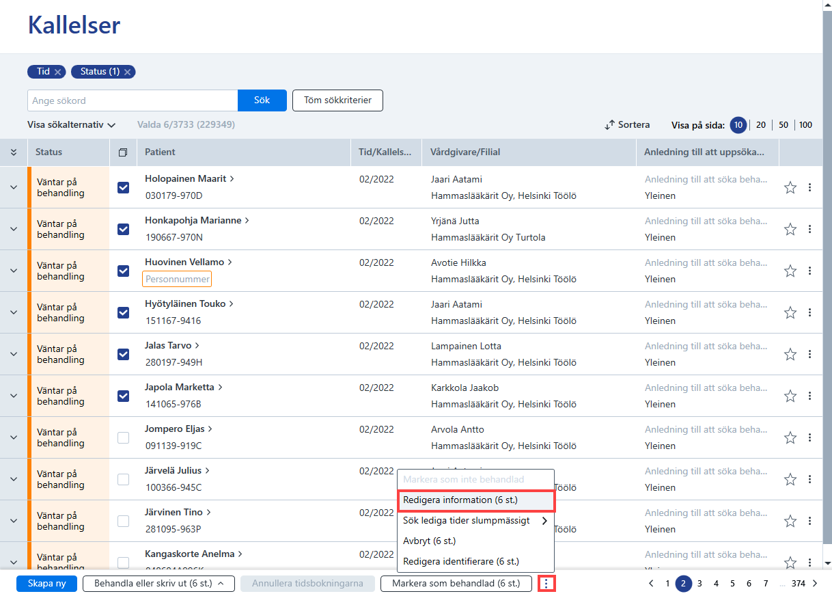Open row menu for Honkapohja Marianne
This screenshot has height=596, width=832.
pos(810,229)
